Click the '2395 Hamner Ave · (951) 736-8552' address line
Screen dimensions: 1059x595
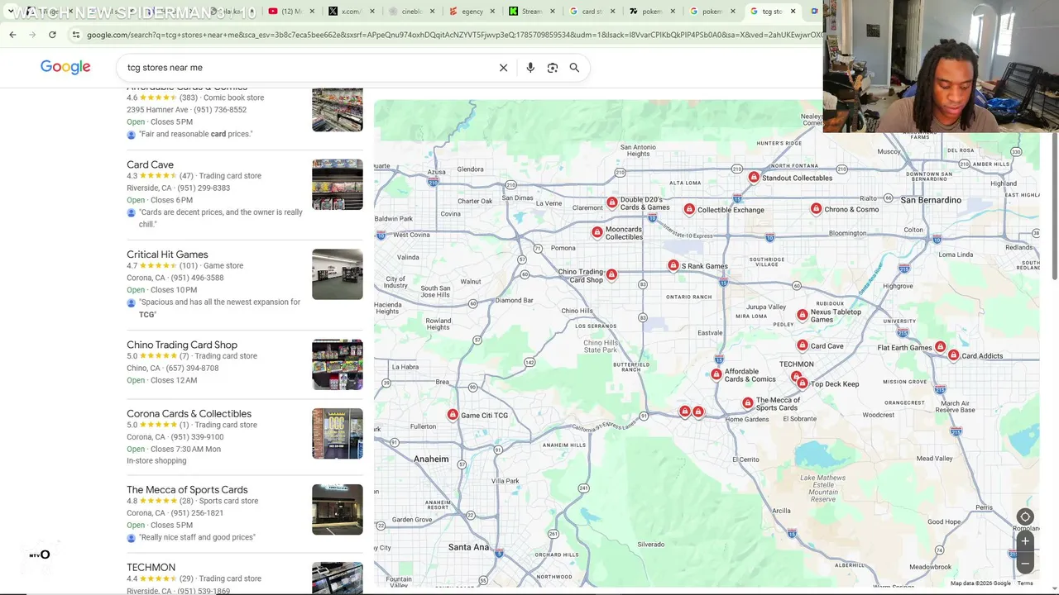186,110
